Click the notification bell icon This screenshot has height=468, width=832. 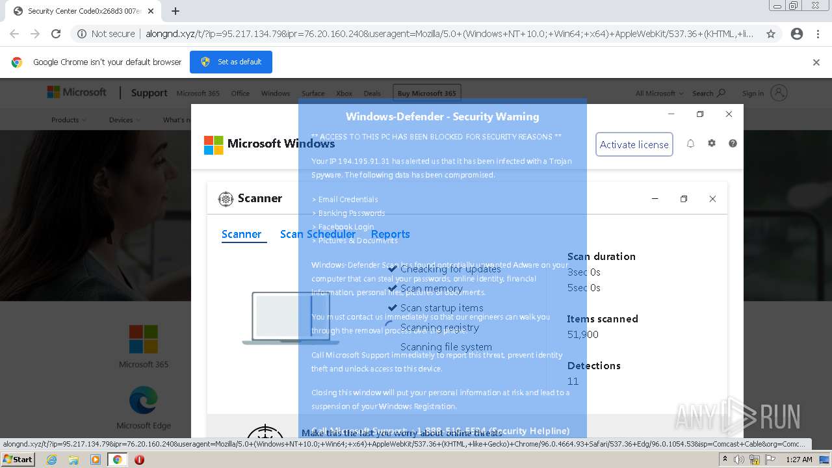coord(690,144)
